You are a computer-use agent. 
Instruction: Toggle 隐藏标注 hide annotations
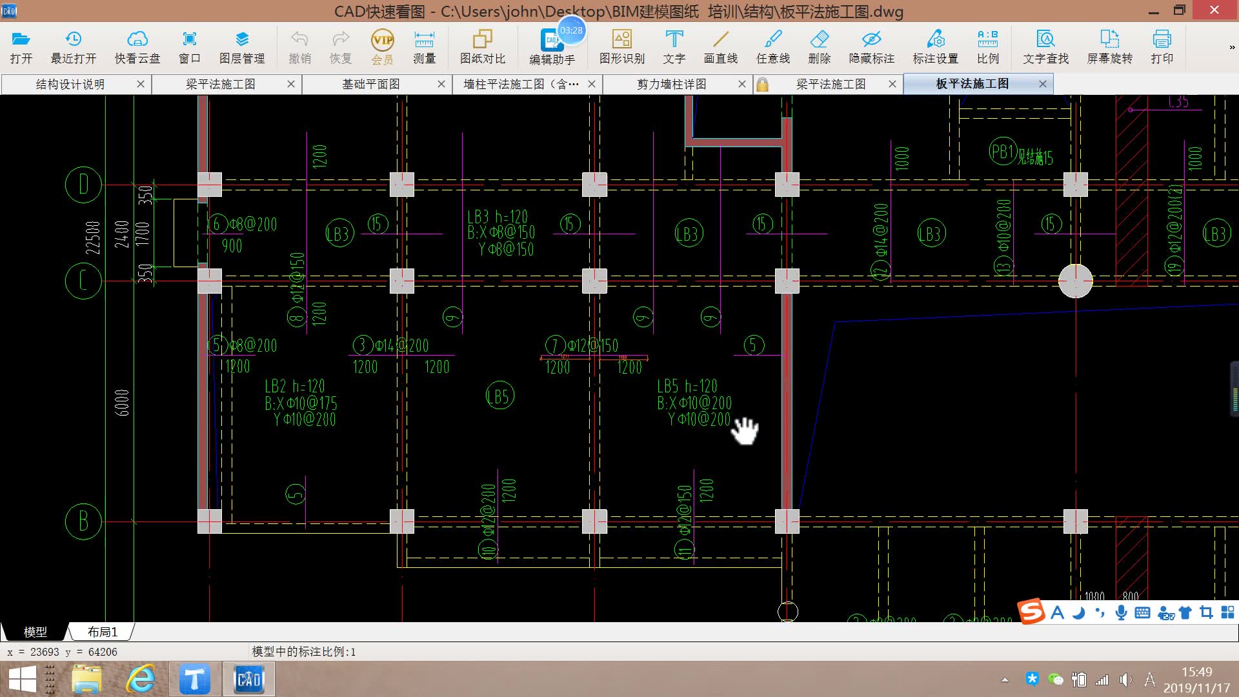click(x=871, y=46)
